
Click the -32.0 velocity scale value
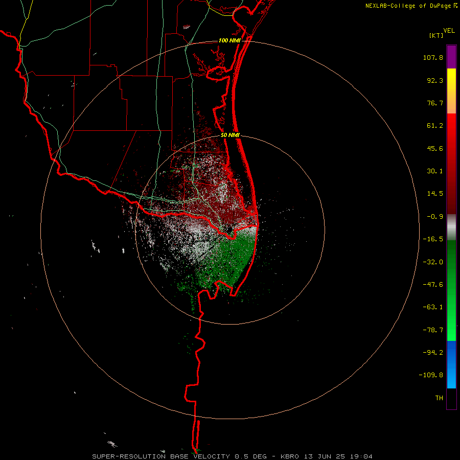click(x=433, y=262)
